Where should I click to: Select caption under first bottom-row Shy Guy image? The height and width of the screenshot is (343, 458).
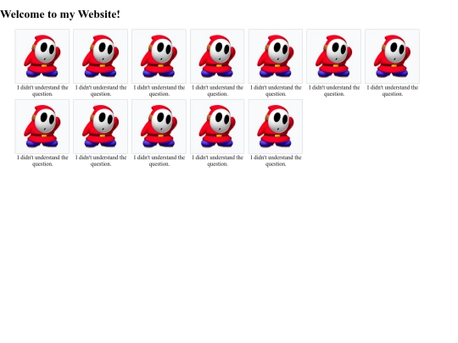(42, 160)
